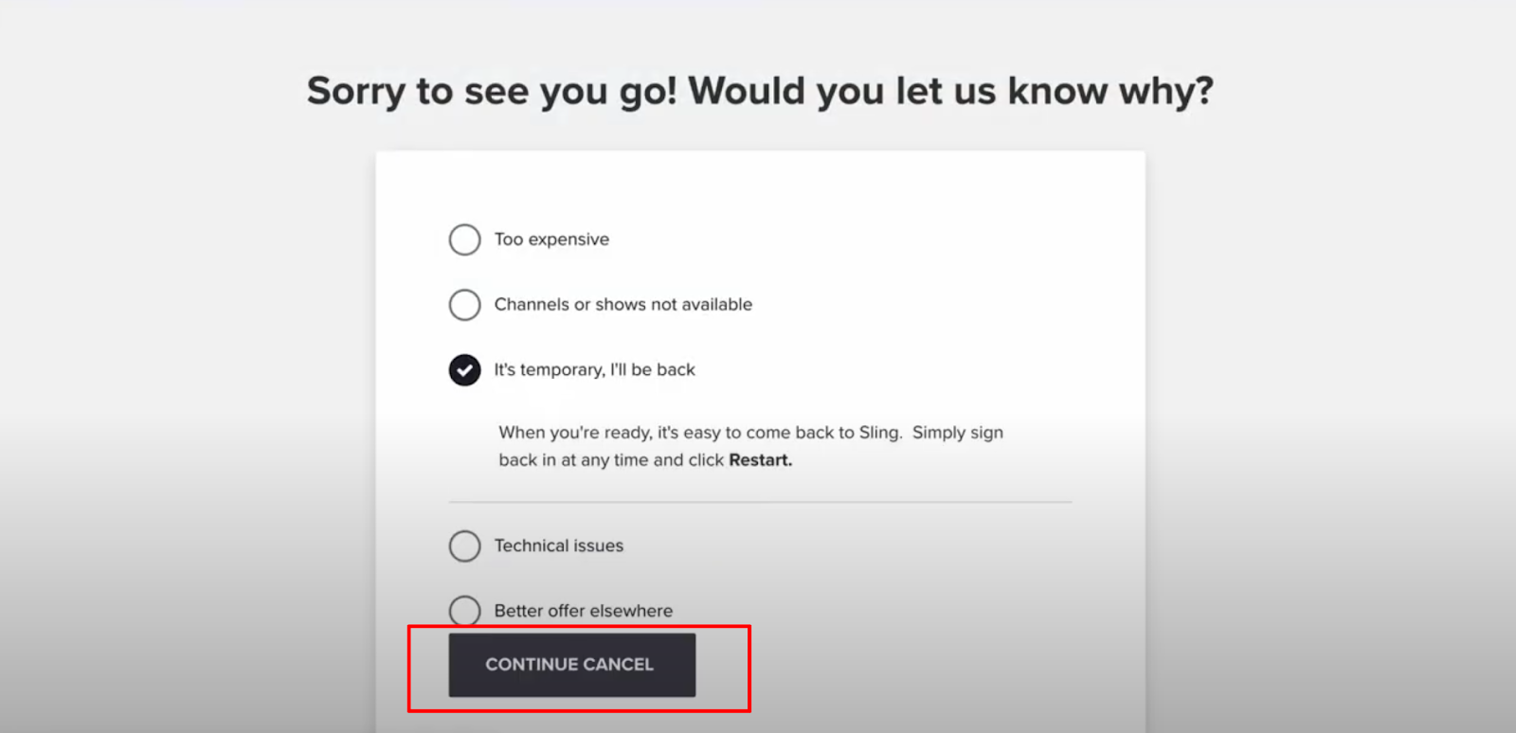This screenshot has width=1516, height=733.
Task: Click the paragraph about coming back to Sling
Action: tap(750, 446)
